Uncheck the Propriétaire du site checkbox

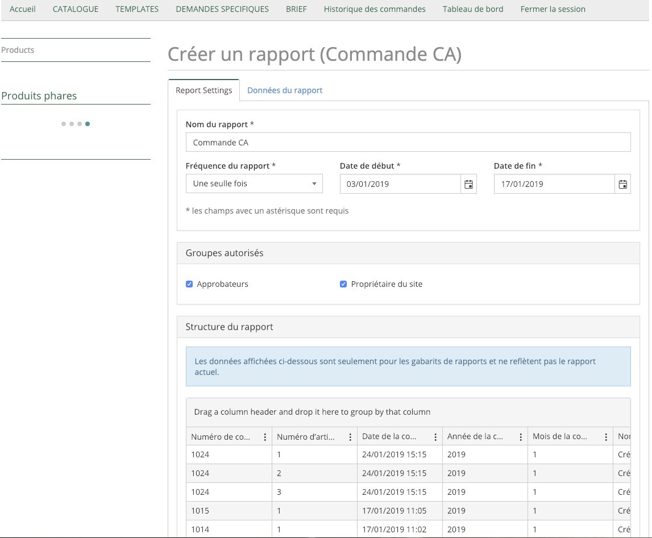tap(343, 284)
